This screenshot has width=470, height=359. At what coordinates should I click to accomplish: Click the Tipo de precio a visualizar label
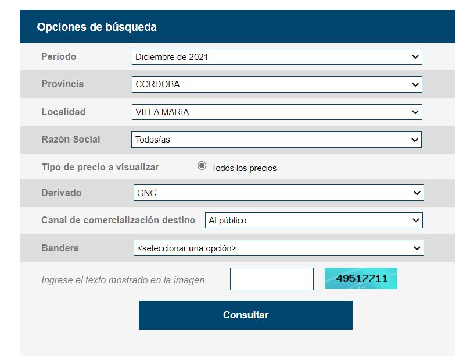[100, 168]
